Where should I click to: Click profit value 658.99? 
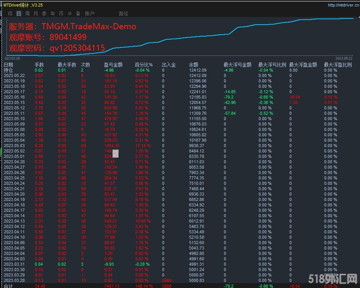click(111, 108)
